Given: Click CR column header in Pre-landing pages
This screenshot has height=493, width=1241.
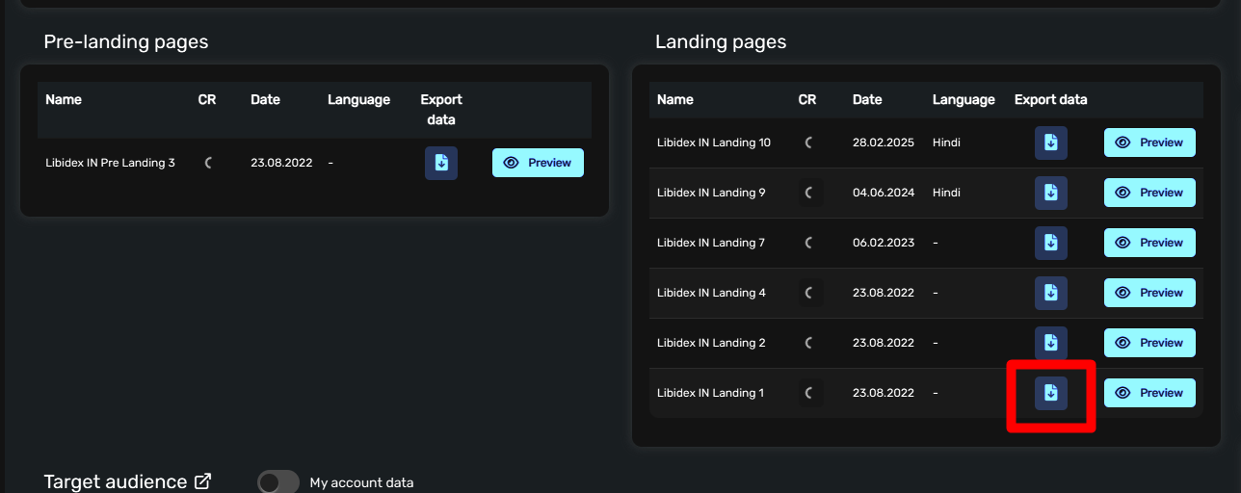Looking at the screenshot, I should click(x=207, y=99).
